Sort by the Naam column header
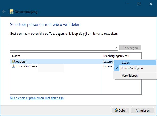 pos(56,56)
